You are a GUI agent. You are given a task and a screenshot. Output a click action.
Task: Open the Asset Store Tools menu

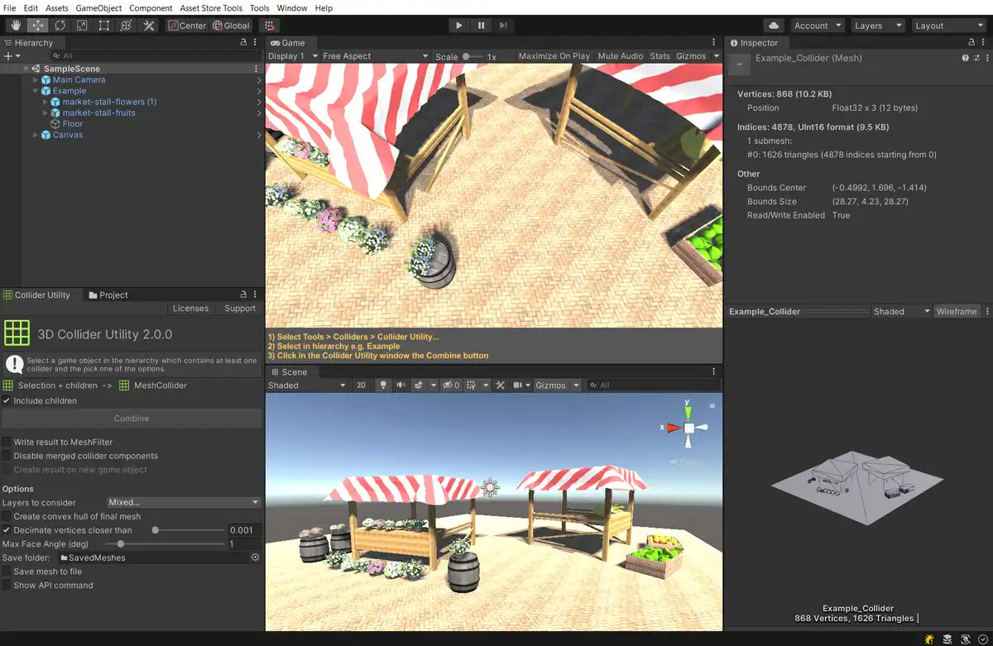[x=211, y=7]
